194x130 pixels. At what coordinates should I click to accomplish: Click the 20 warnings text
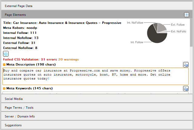point(69,60)
